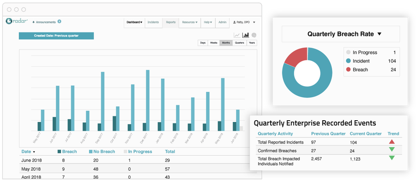The image size is (419, 181).
Task: Click the Trend column header
Action: pos(393,134)
